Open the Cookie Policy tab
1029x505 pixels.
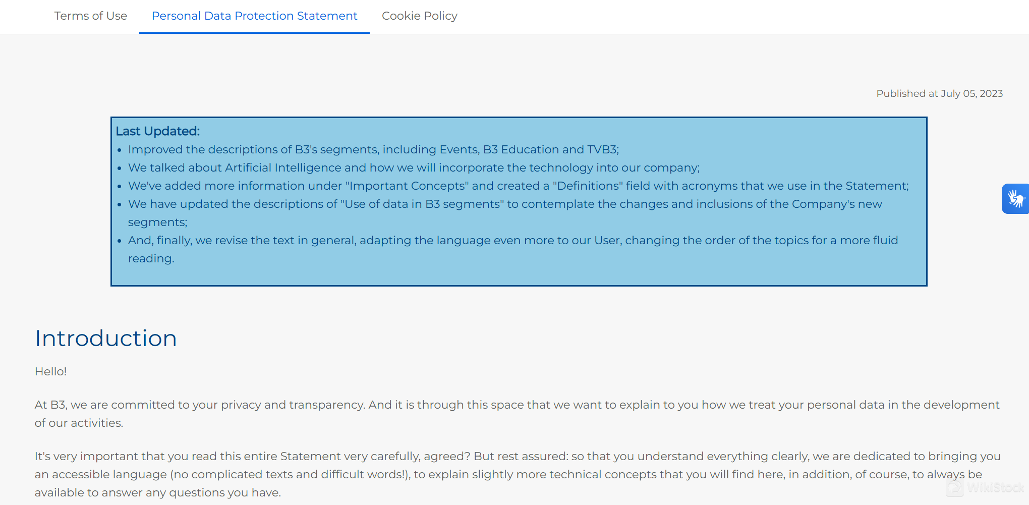click(419, 16)
